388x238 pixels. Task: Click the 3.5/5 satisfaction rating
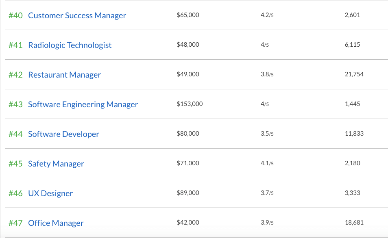click(x=267, y=134)
